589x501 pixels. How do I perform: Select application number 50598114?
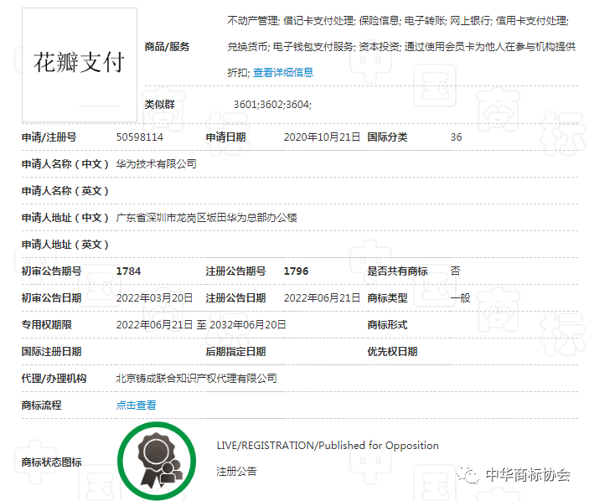point(139,137)
